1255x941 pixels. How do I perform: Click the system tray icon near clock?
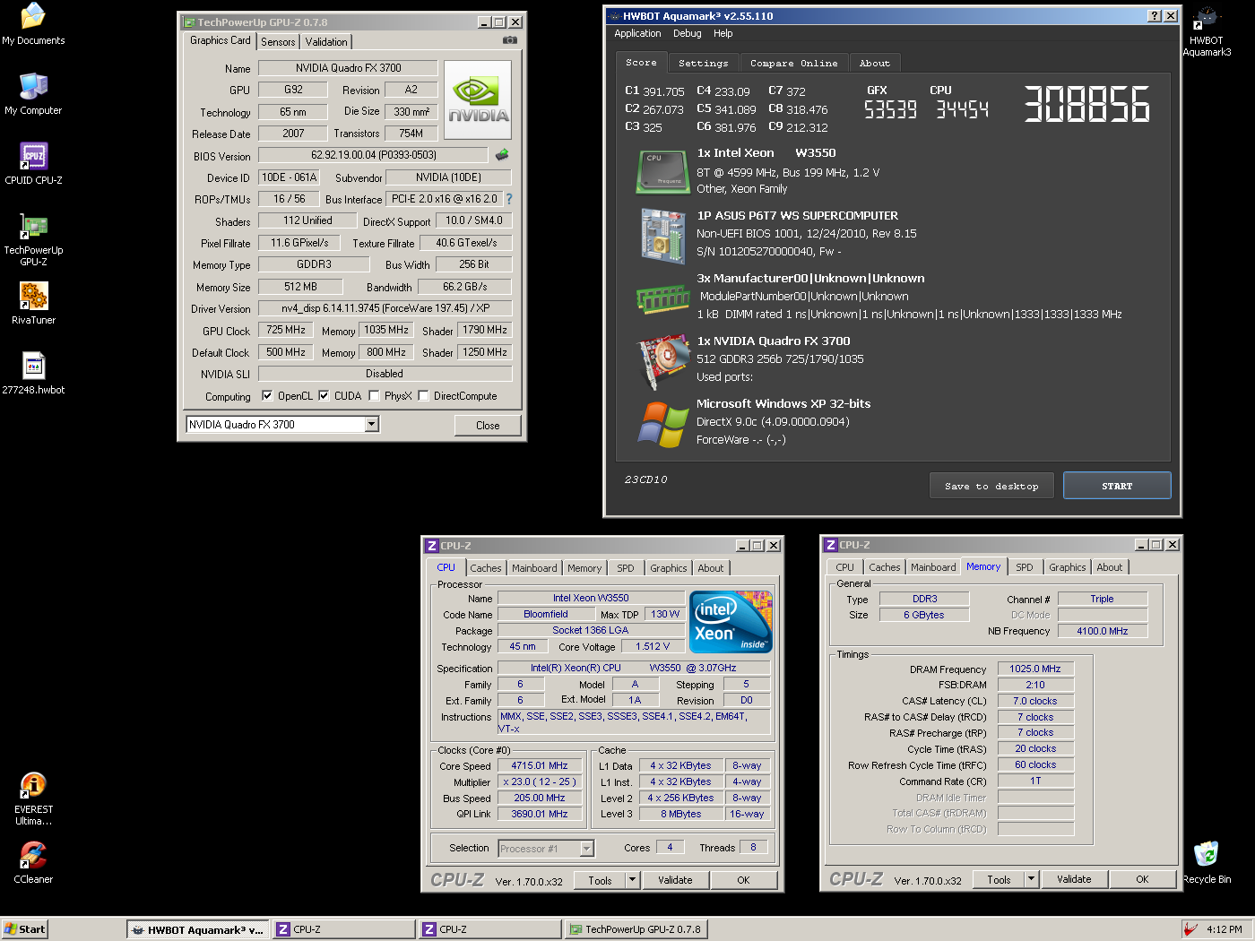pos(1190,929)
